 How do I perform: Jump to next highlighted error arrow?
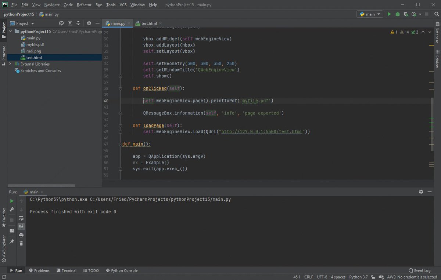[x=430, y=32]
